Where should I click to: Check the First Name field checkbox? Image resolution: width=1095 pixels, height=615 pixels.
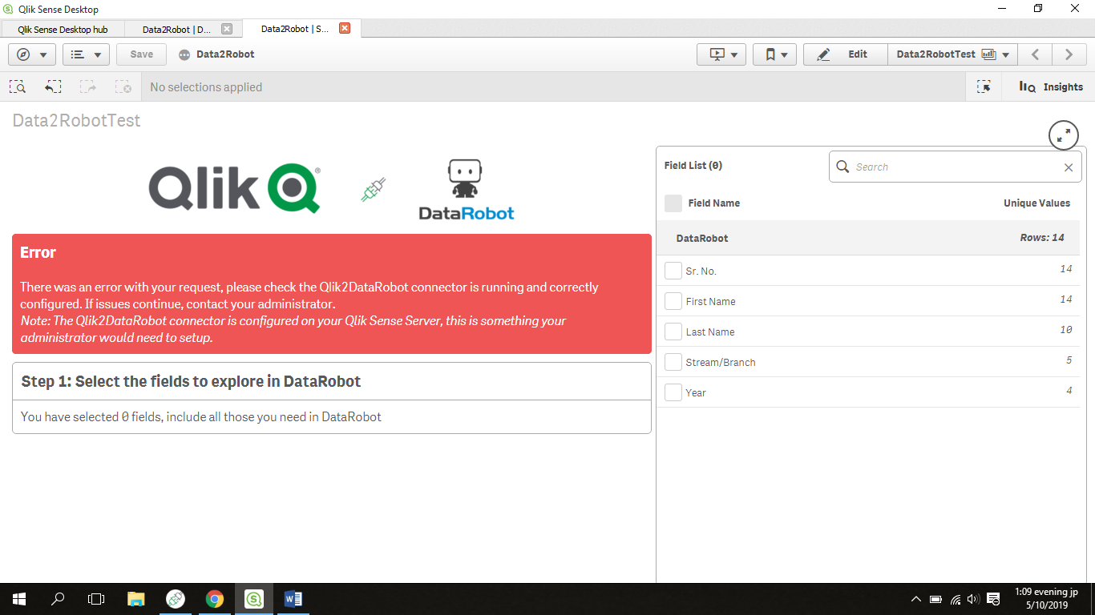point(673,302)
